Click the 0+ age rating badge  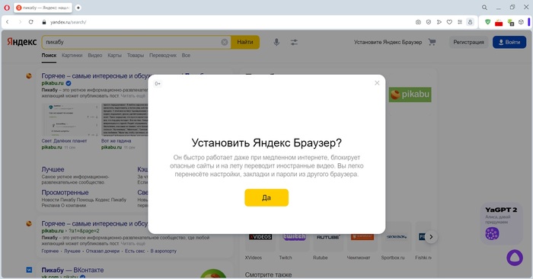coord(158,84)
